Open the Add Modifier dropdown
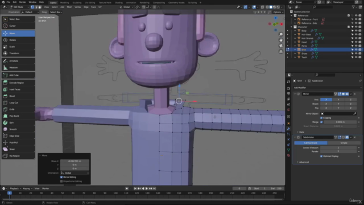 328,88
